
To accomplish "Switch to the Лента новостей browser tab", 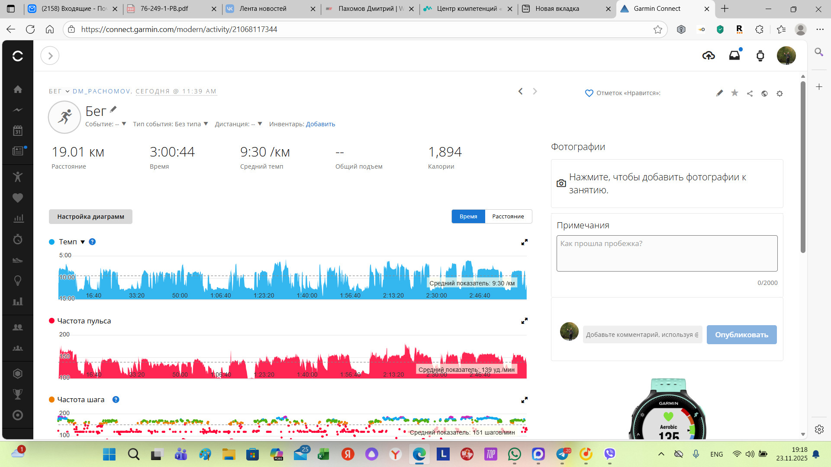I will pos(271,9).
